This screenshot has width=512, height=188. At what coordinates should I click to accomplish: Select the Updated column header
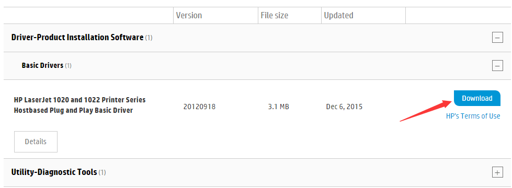click(x=338, y=15)
